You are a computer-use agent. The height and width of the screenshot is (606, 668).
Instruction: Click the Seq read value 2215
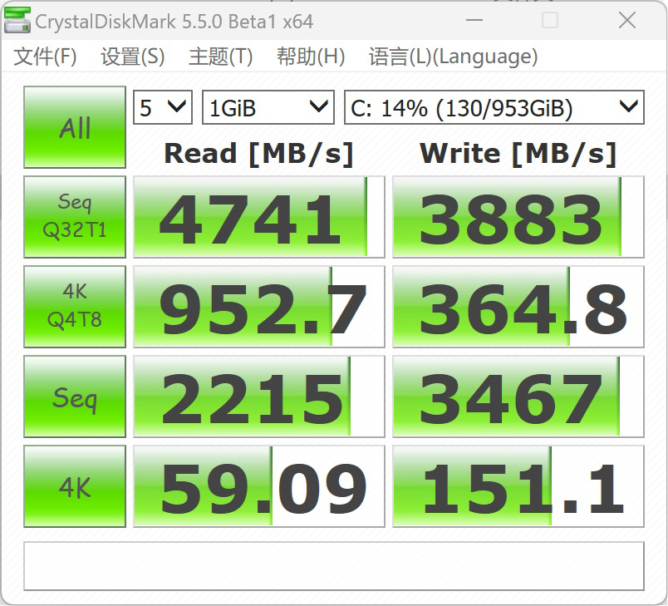click(x=259, y=397)
